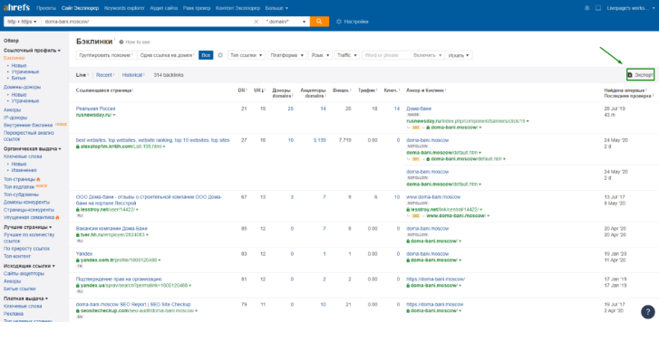Sort by the DR column header
The width and height of the screenshot is (659, 341).
(x=241, y=90)
